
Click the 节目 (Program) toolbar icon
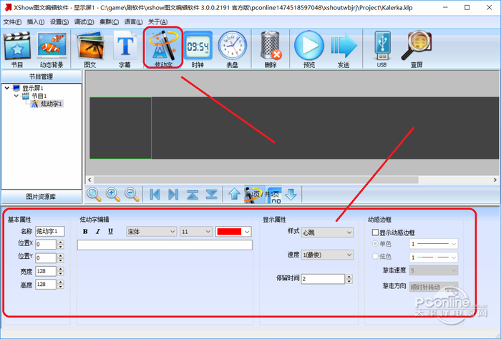coord(17,49)
